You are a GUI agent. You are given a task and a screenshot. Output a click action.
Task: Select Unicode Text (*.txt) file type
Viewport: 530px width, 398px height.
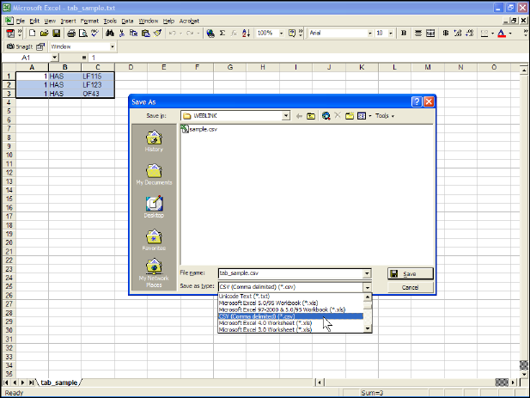[291, 297]
